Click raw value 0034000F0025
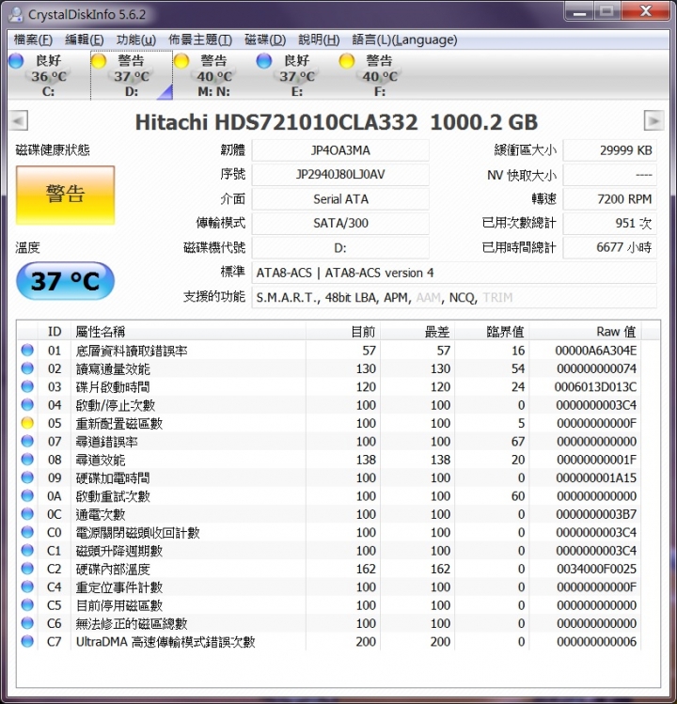 [596, 569]
